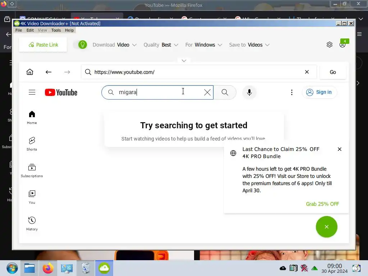Click the YouTube search magnifier button
This screenshot has height=276, width=368.
(x=225, y=92)
